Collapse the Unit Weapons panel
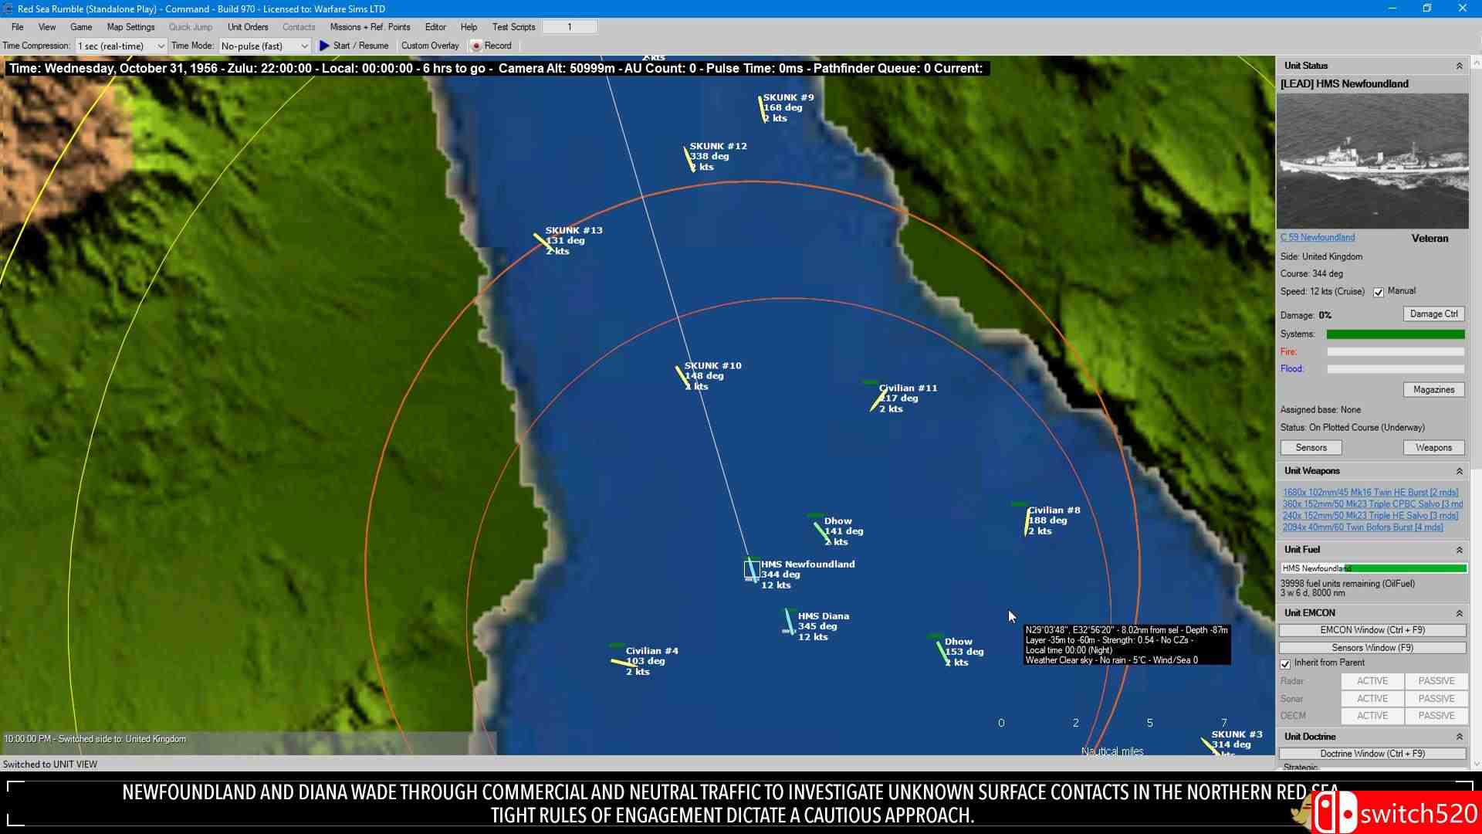The image size is (1482, 834). 1459,471
